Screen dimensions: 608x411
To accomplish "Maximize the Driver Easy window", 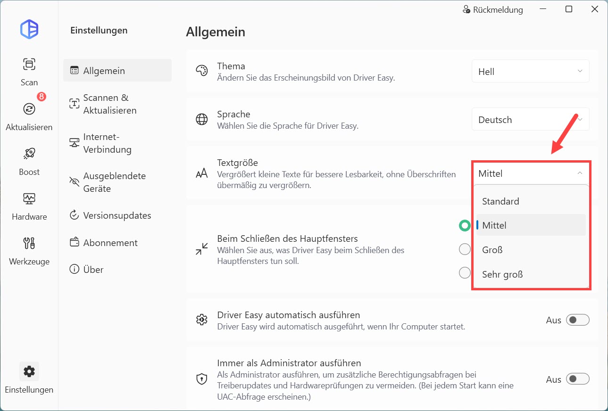I will [569, 9].
